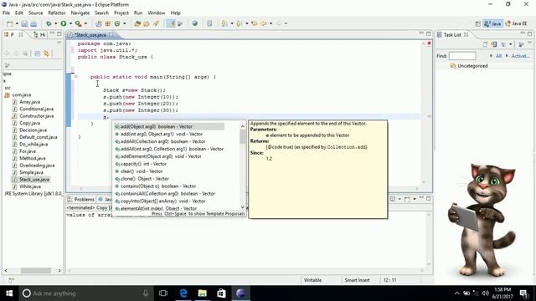Collapse all in Package Explorer
This screenshot has height=301, width=536.
(x=38, y=54)
